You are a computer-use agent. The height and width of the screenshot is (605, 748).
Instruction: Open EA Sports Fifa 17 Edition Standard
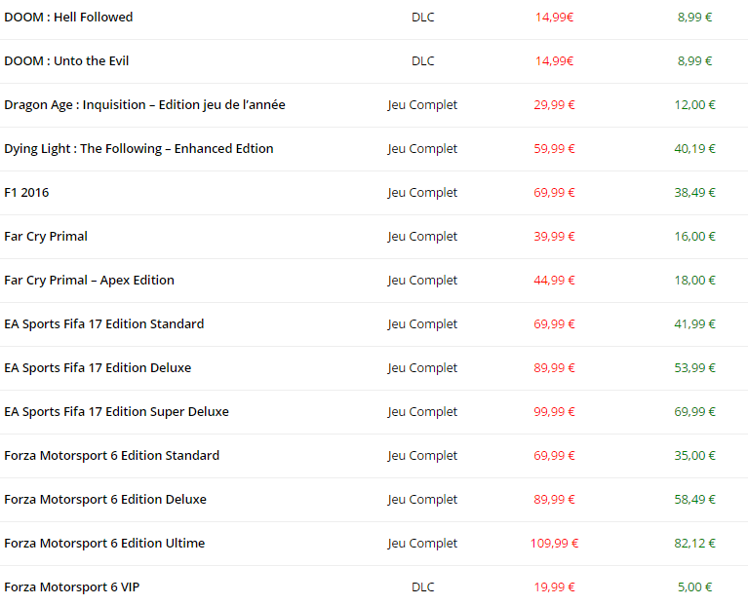pos(103,324)
